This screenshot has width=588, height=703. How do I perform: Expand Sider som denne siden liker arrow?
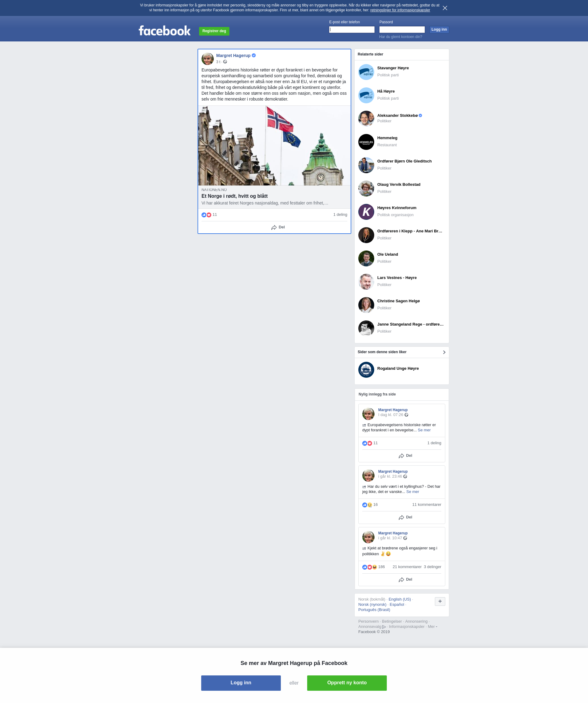pyautogui.click(x=444, y=352)
